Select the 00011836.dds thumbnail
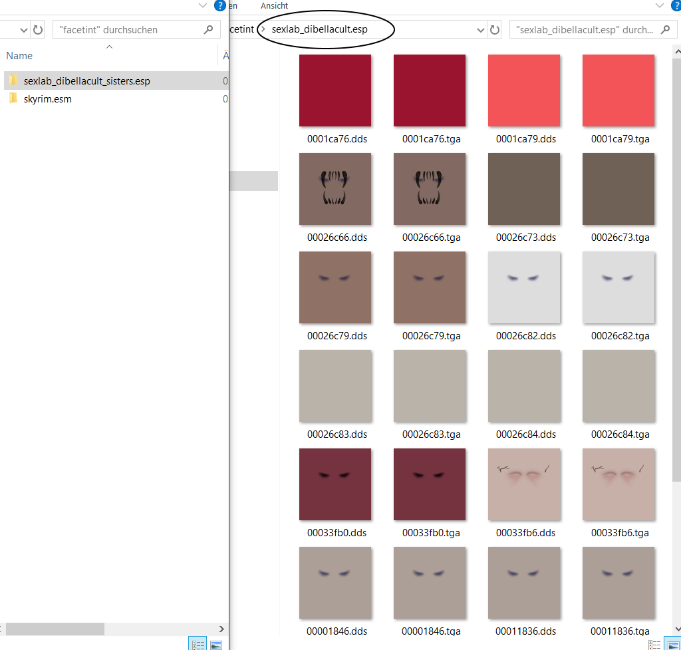681x650 pixels. 524,583
